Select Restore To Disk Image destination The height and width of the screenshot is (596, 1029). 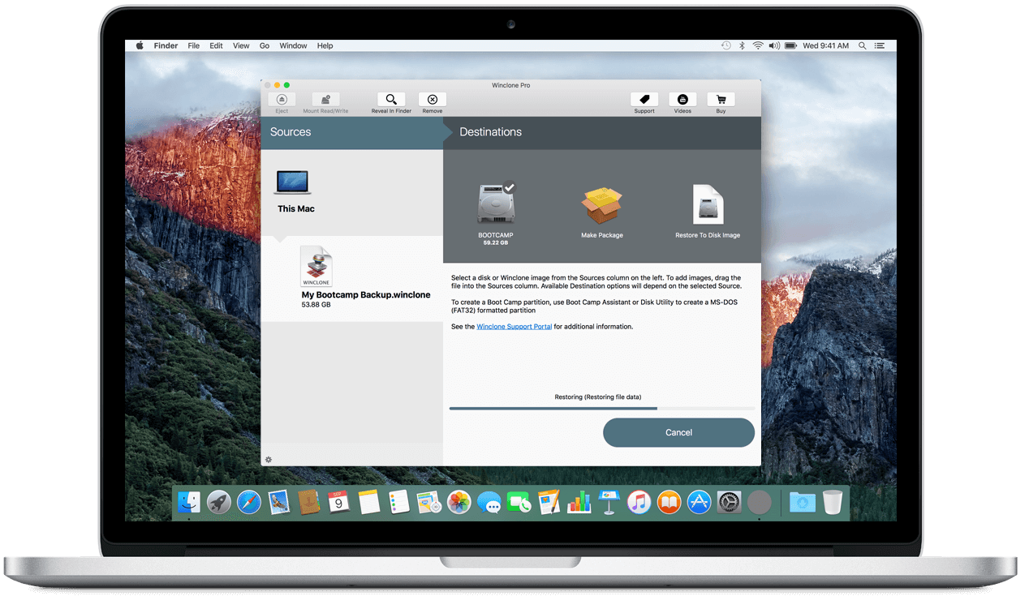coord(708,212)
